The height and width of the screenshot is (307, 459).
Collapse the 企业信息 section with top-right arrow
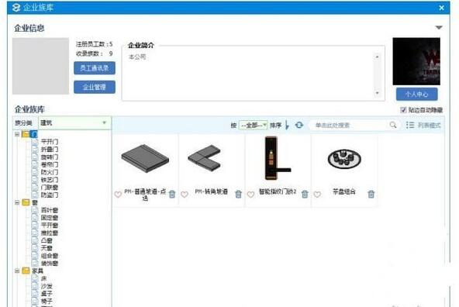point(439,27)
